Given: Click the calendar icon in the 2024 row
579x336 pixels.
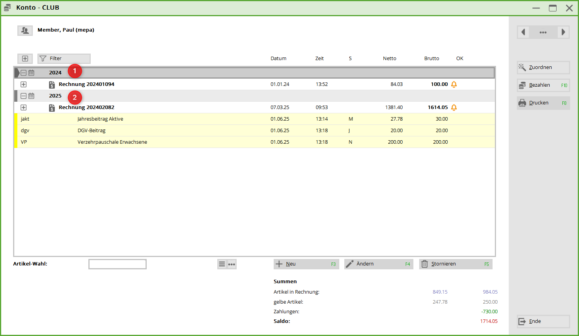Looking at the screenshot, I should pyautogui.click(x=31, y=73).
